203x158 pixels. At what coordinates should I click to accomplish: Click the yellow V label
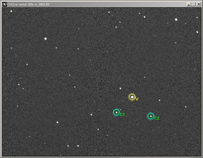pyautogui.click(x=137, y=99)
